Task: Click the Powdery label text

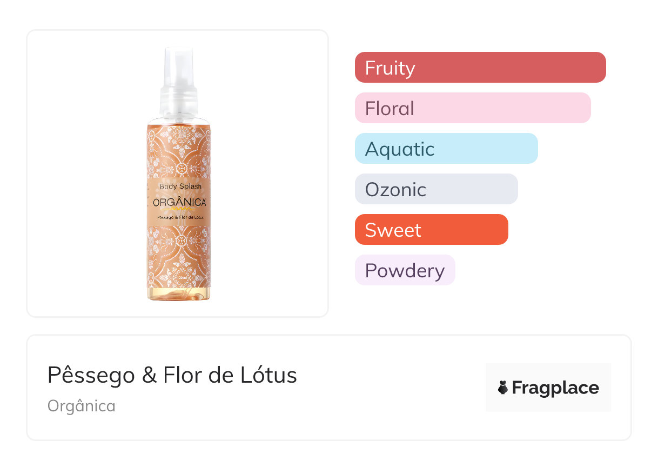Action: coord(405,271)
